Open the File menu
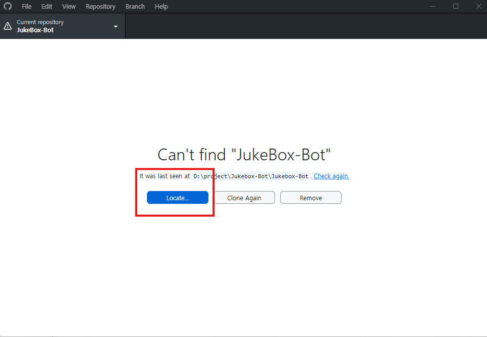This screenshot has width=487, height=337. (27, 7)
